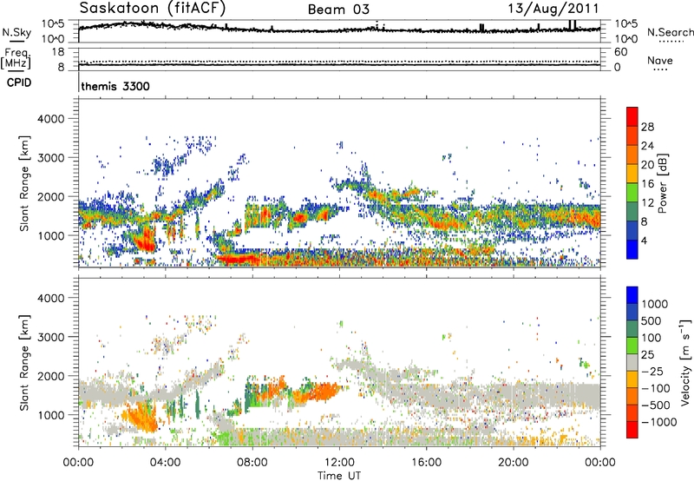Click the '12:00' time tick label

(x=339, y=463)
